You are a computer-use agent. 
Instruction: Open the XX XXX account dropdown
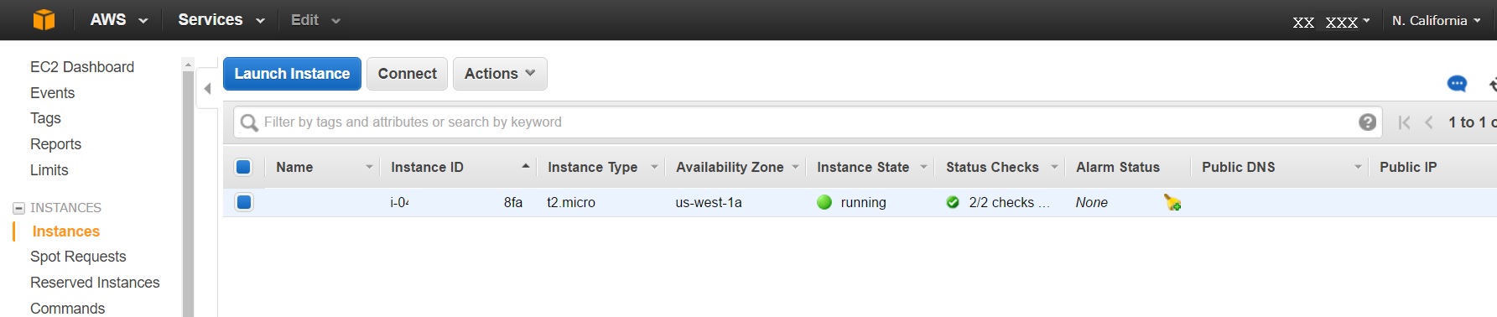(x=1331, y=21)
